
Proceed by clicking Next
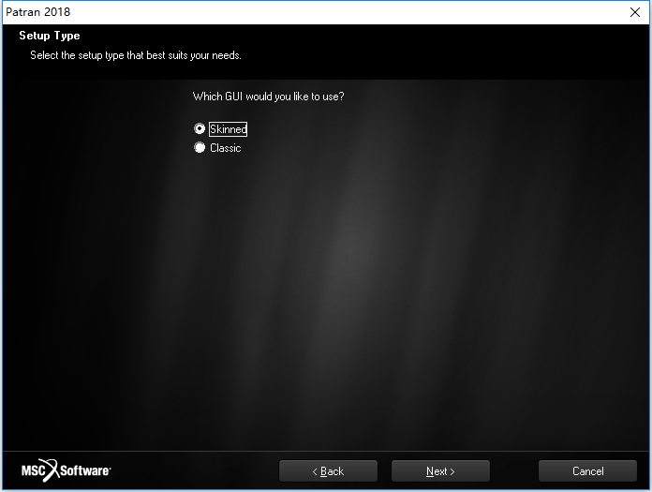(x=440, y=471)
